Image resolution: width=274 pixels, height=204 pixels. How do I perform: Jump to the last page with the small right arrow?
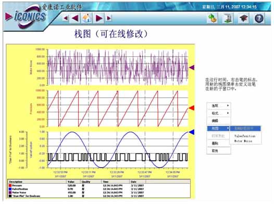109,18
